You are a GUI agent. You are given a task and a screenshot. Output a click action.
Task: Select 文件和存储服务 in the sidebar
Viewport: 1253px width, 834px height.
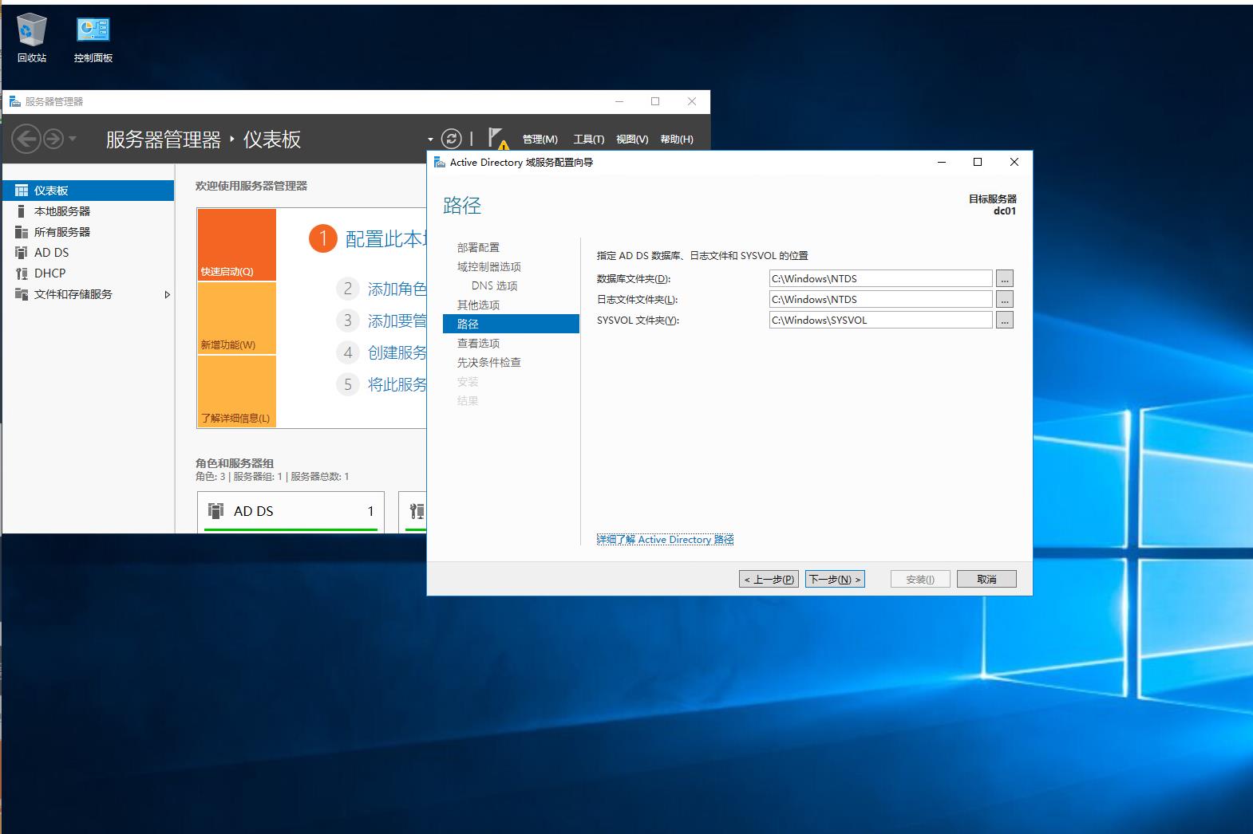click(x=88, y=294)
